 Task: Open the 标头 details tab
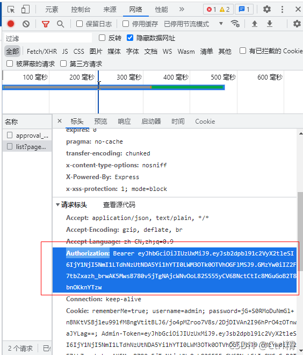coord(77,122)
